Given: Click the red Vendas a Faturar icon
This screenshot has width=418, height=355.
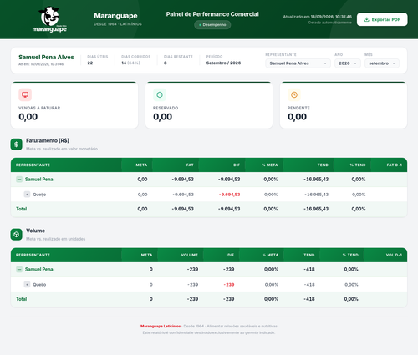Looking at the screenshot, I should [25, 95].
